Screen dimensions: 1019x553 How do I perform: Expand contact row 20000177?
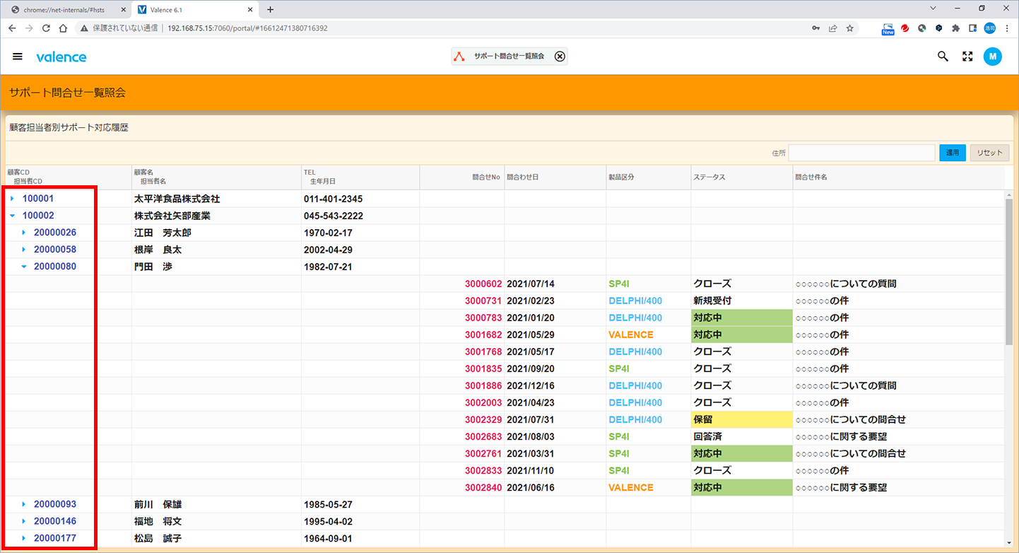[x=24, y=538]
